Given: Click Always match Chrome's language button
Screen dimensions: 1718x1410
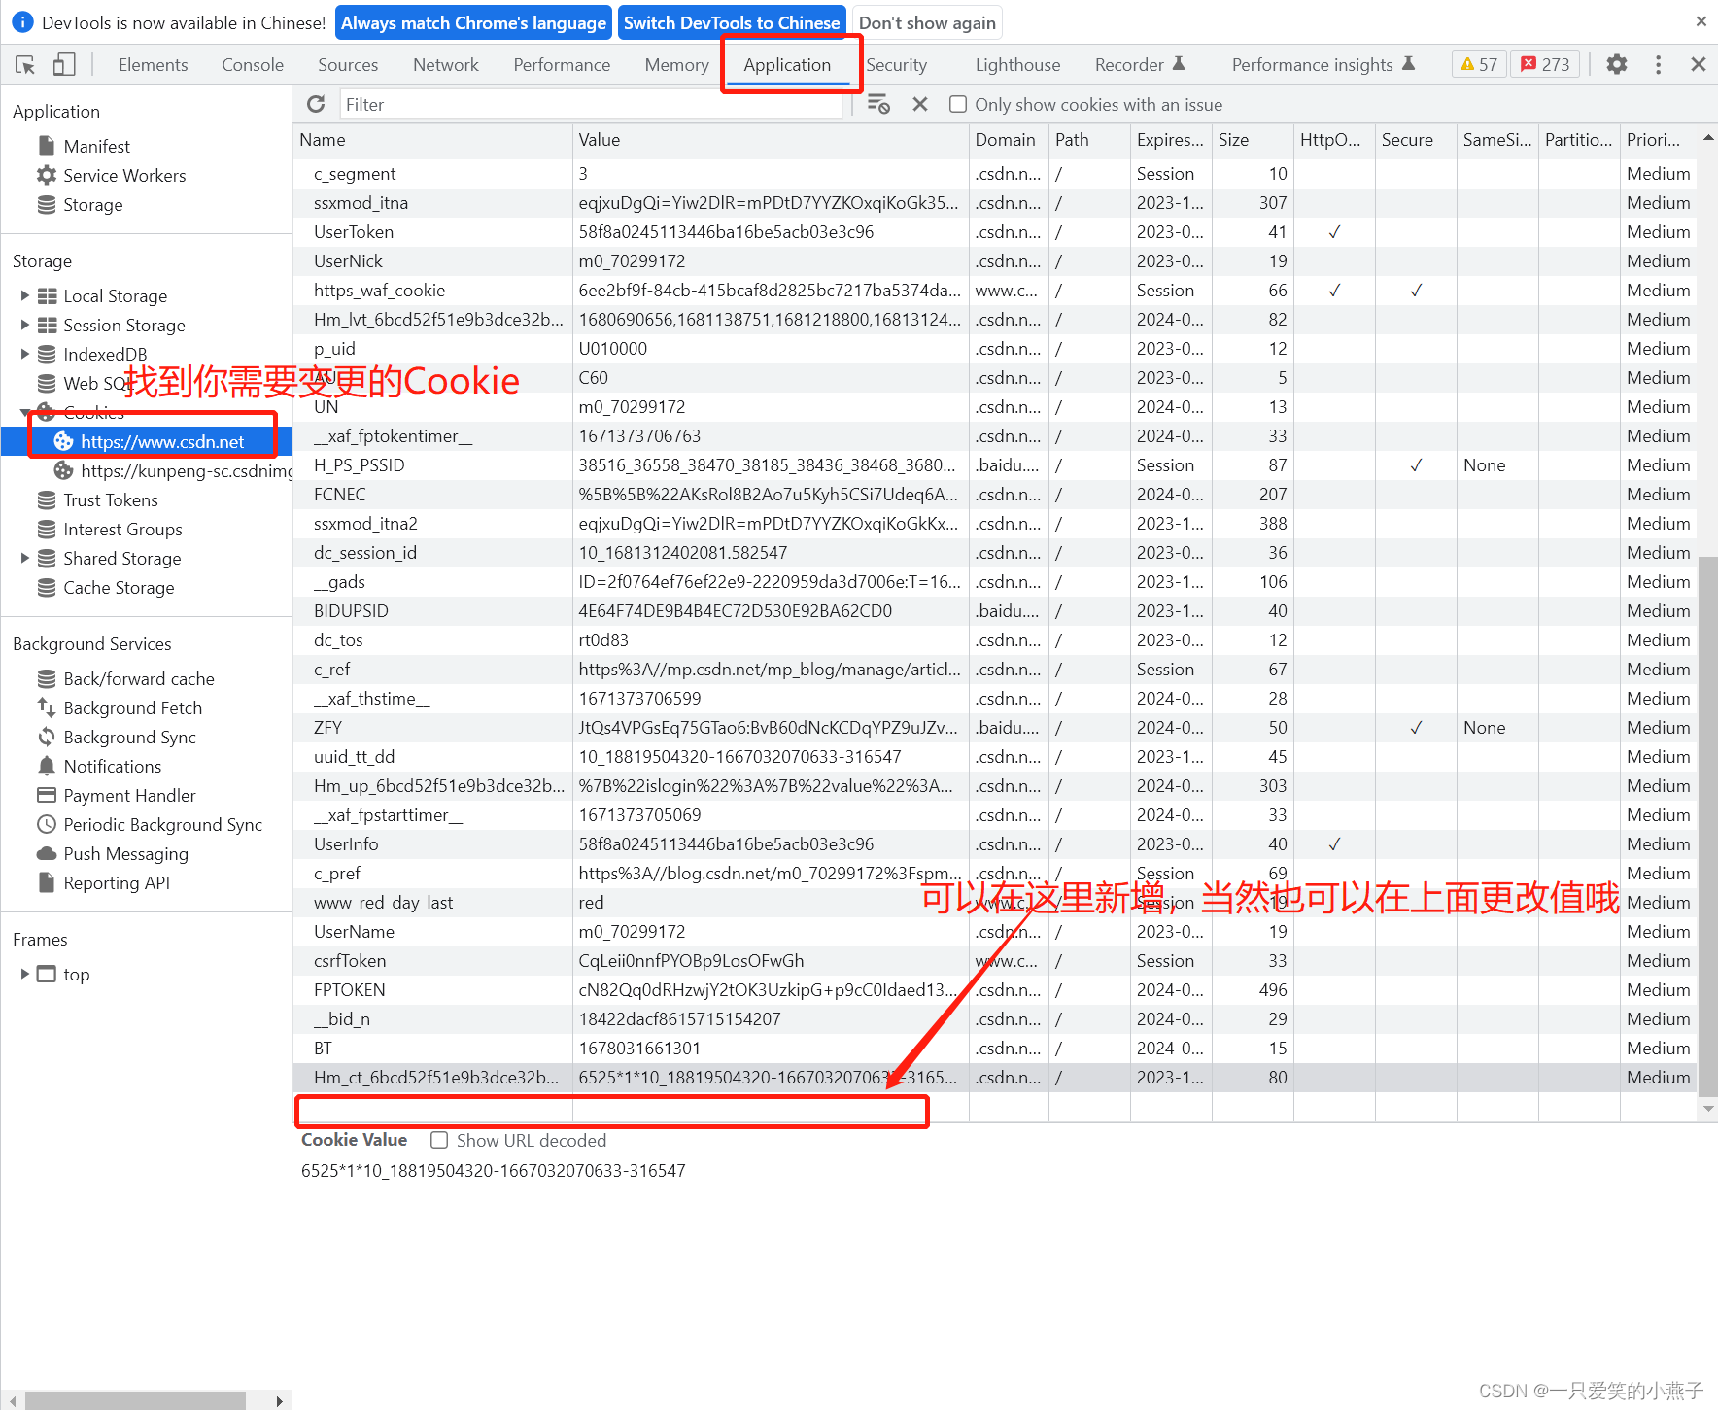Looking at the screenshot, I should [474, 23].
